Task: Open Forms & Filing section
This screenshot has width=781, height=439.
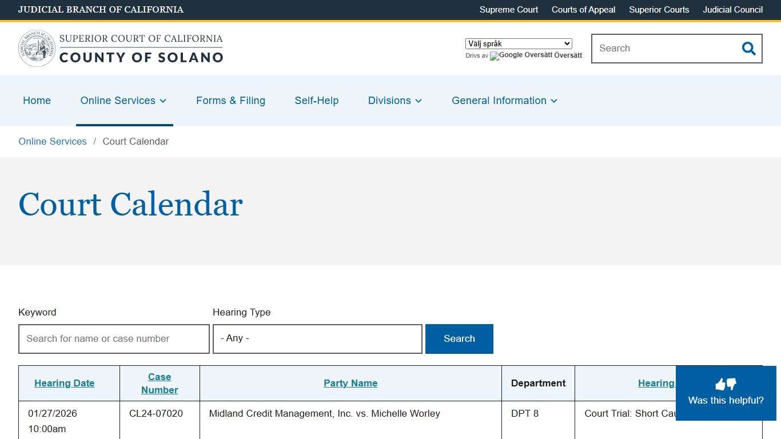Action: click(x=230, y=101)
